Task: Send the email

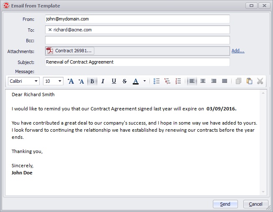Action: point(225,204)
